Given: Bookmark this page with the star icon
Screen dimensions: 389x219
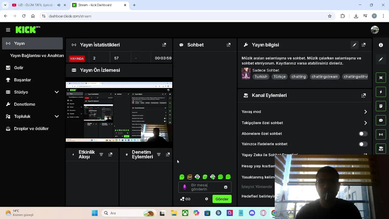Looking at the screenshot, I should pyautogui.click(x=330, y=16).
